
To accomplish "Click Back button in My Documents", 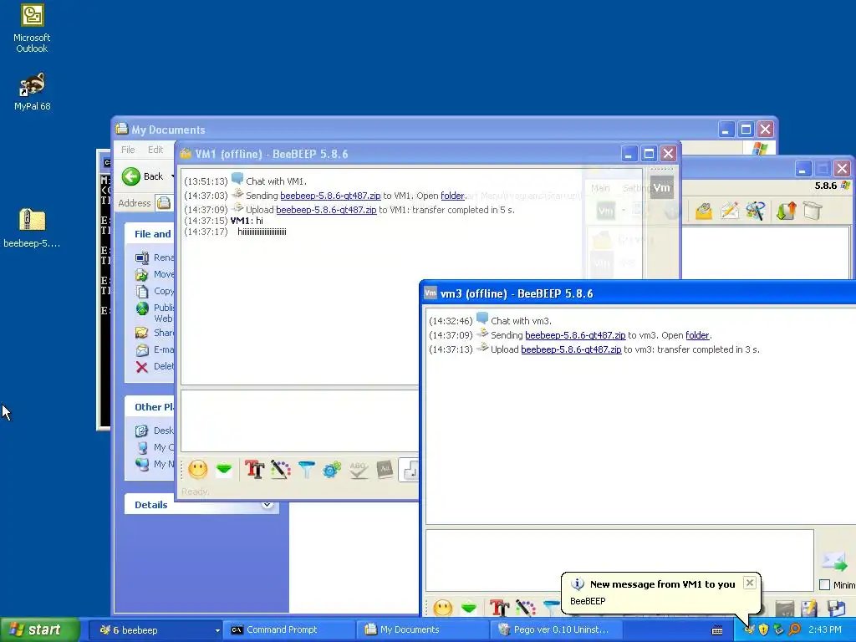I will [143, 176].
